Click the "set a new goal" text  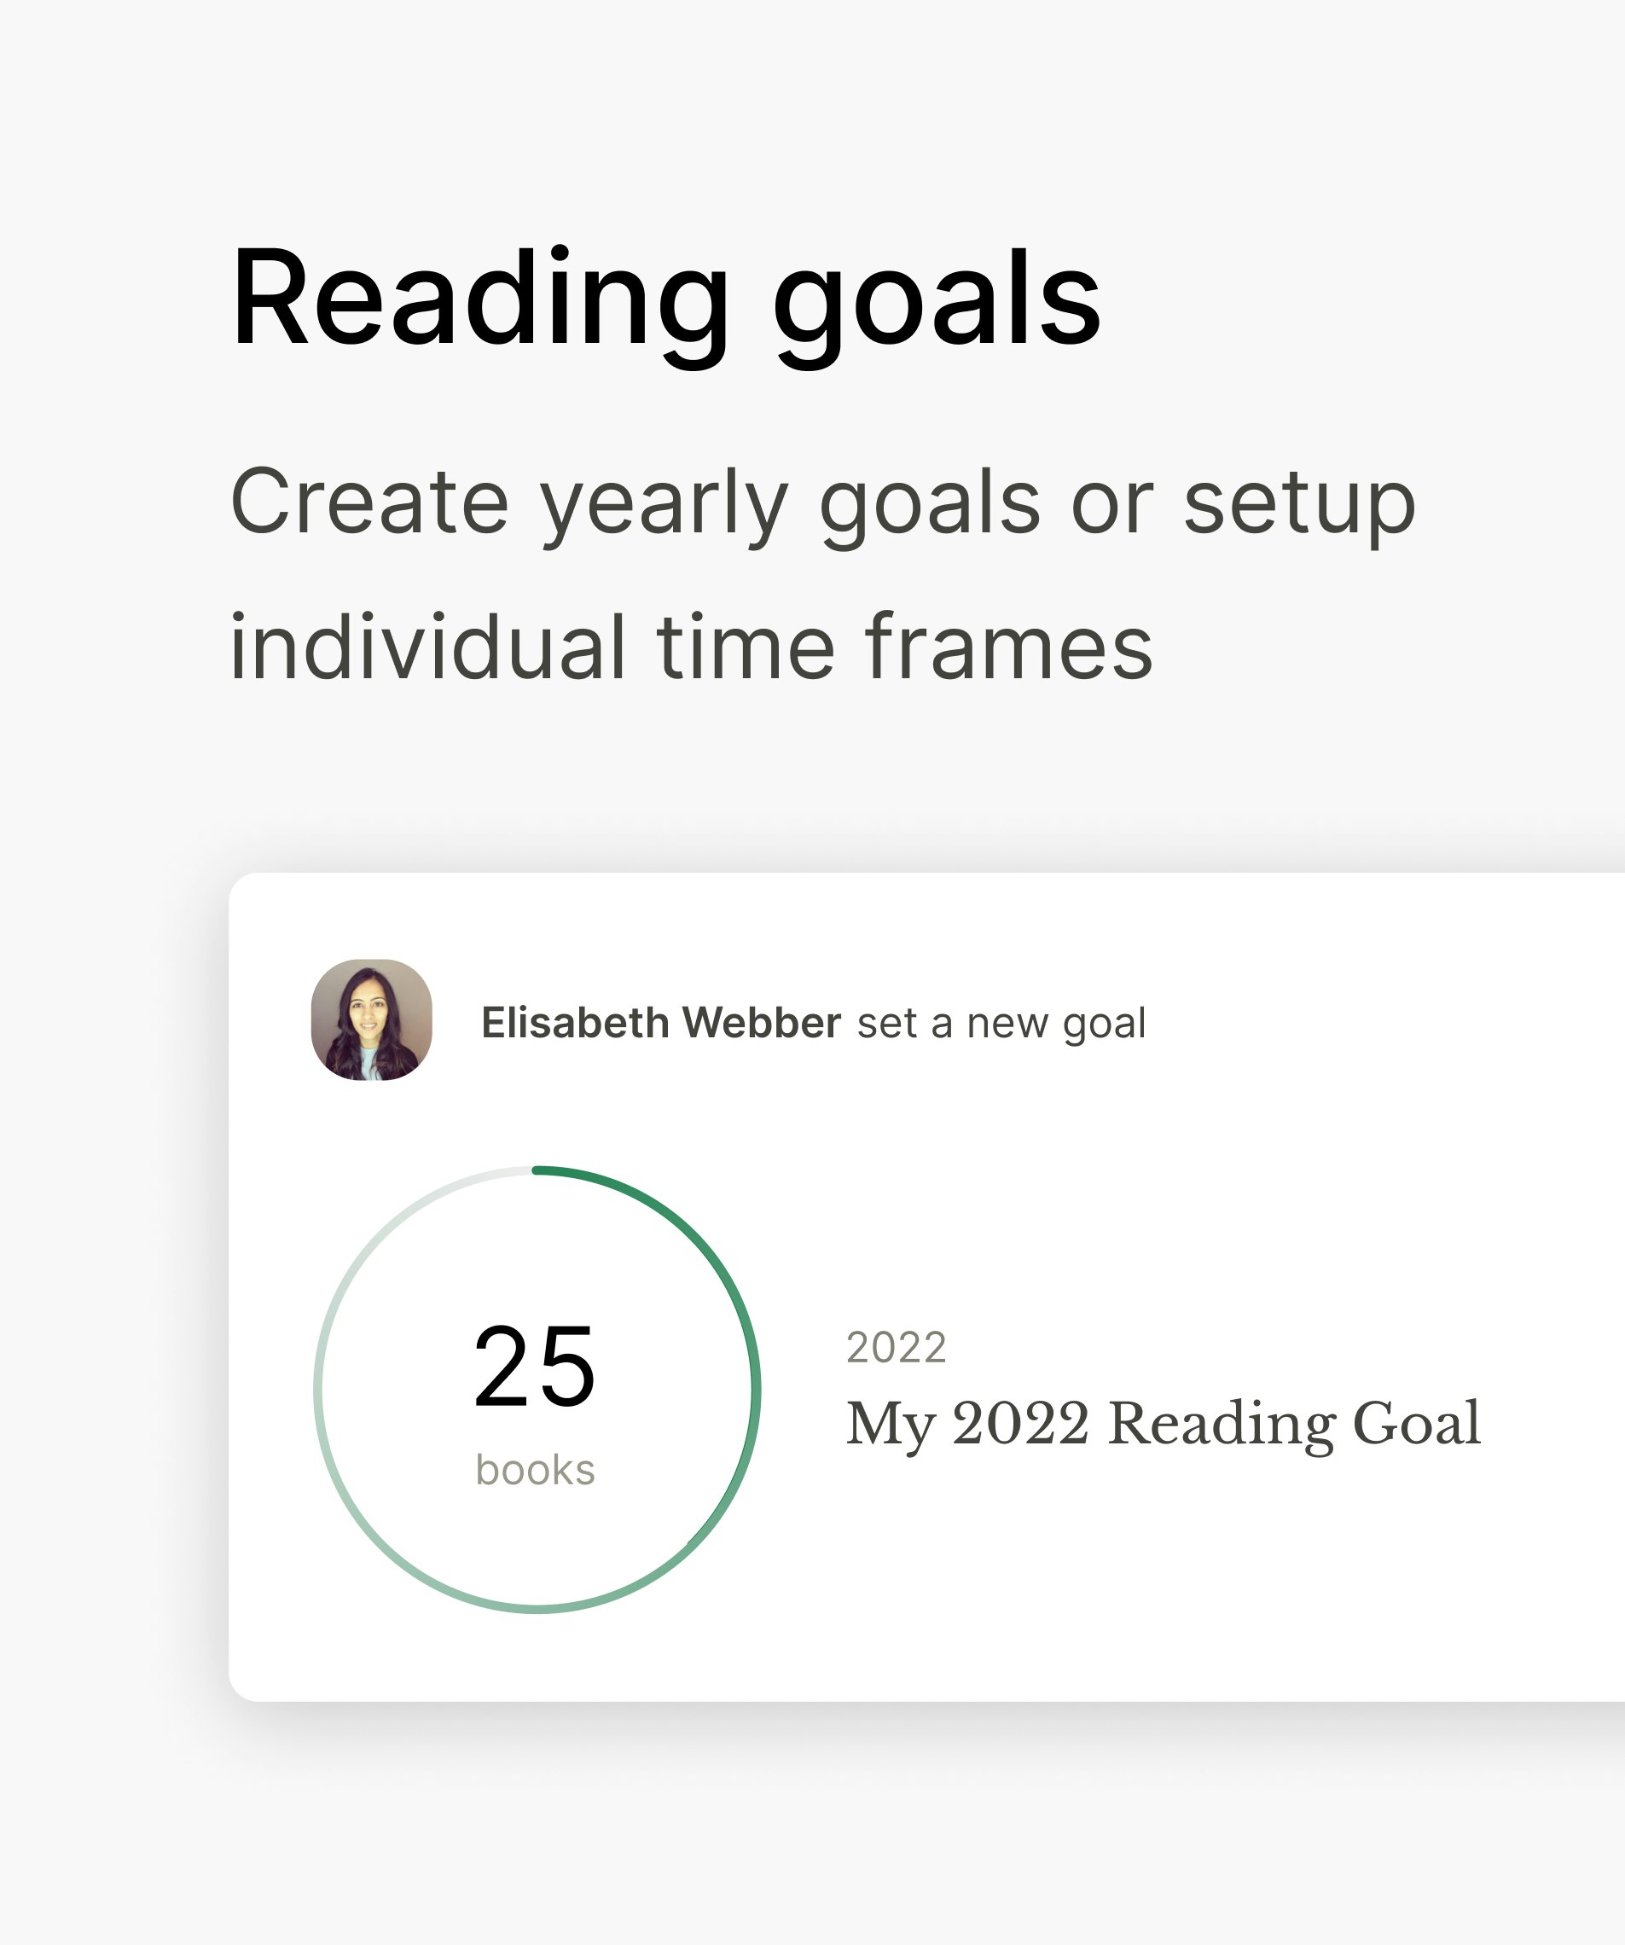(1001, 1024)
